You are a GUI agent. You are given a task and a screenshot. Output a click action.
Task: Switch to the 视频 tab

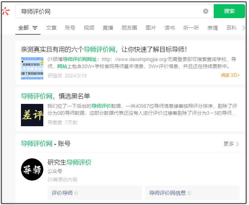pos(89,28)
